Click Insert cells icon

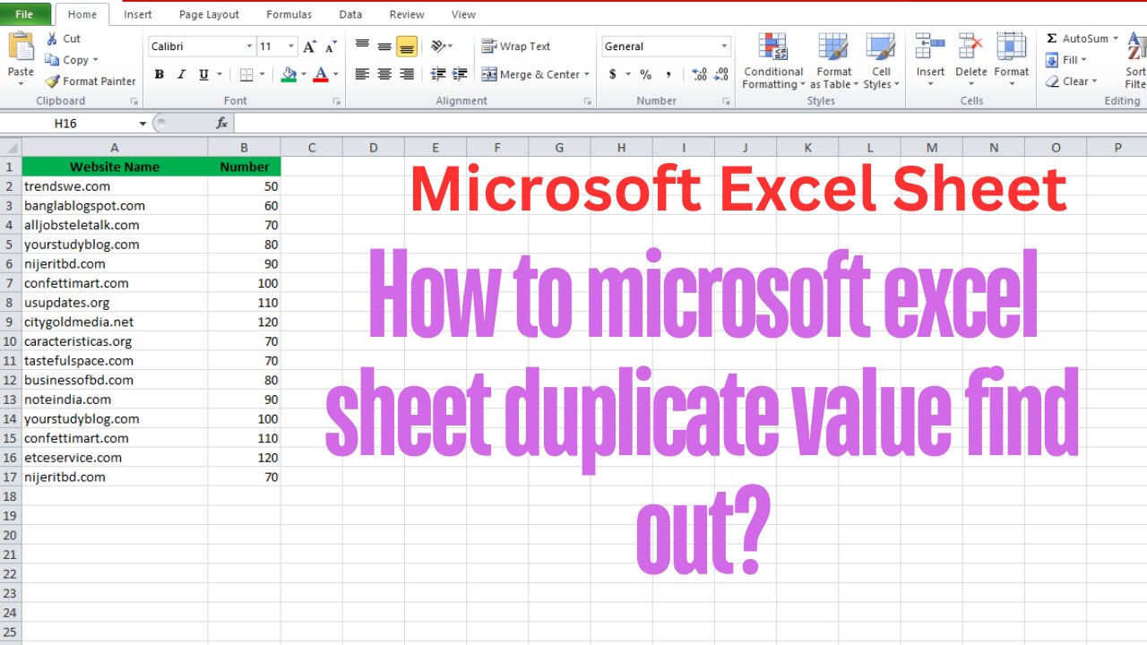click(930, 47)
